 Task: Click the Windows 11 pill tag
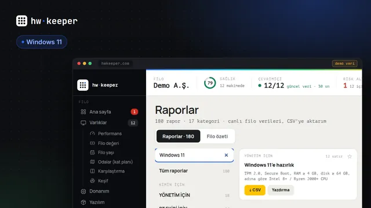point(42,42)
